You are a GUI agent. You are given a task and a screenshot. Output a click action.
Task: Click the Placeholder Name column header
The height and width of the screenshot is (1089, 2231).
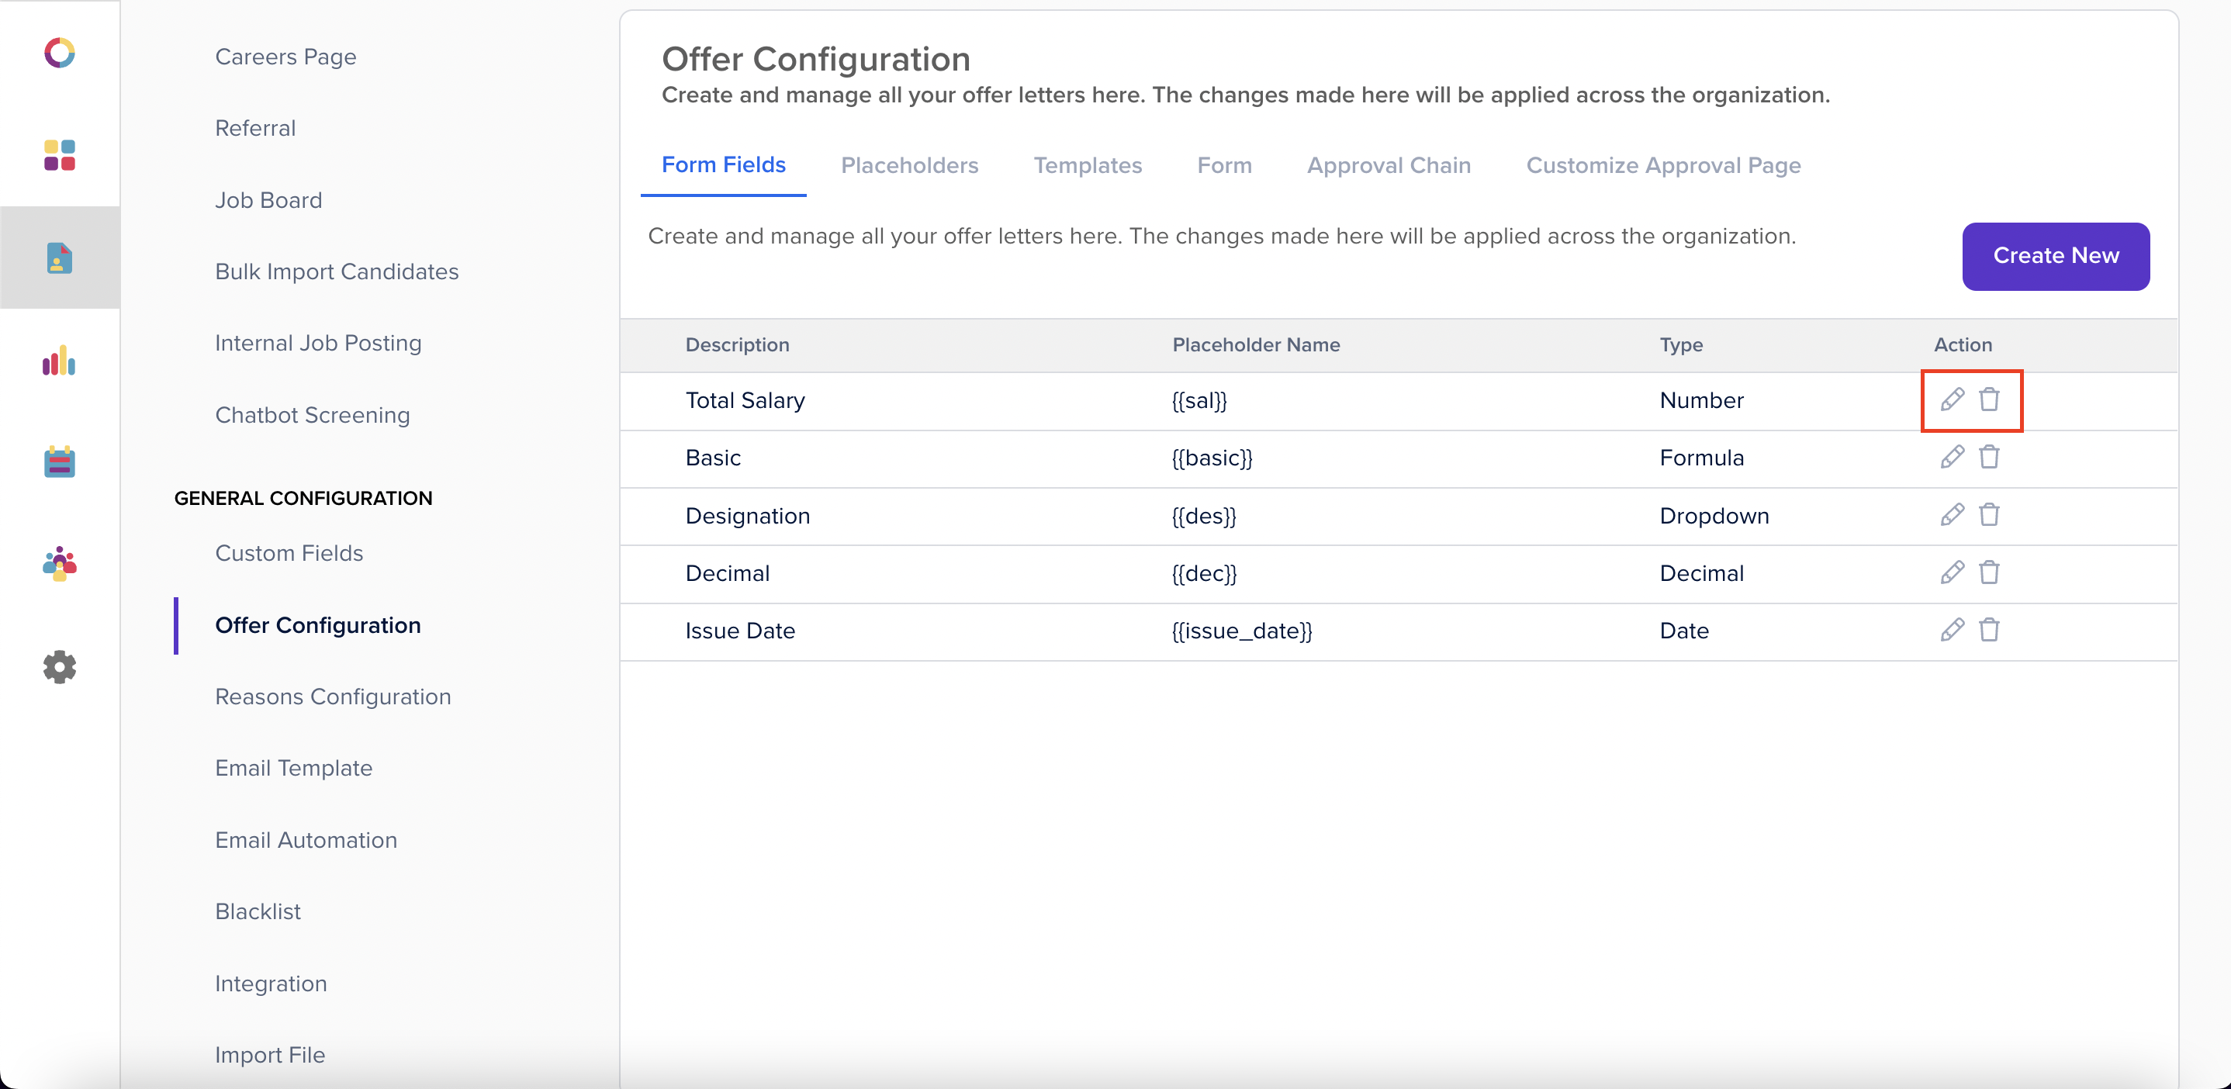pyautogui.click(x=1256, y=344)
